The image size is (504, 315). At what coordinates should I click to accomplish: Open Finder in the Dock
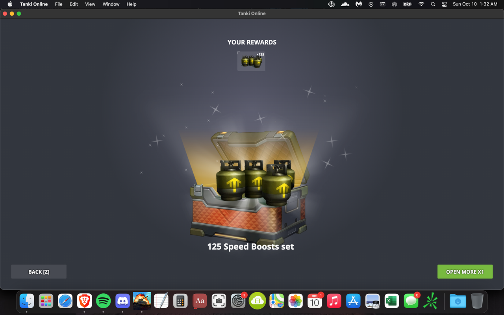[x=27, y=301]
